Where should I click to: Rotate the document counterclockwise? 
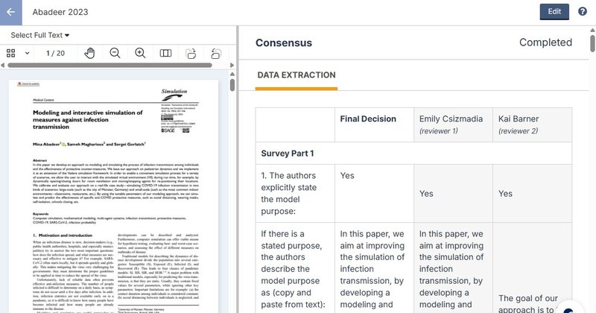click(x=216, y=54)
